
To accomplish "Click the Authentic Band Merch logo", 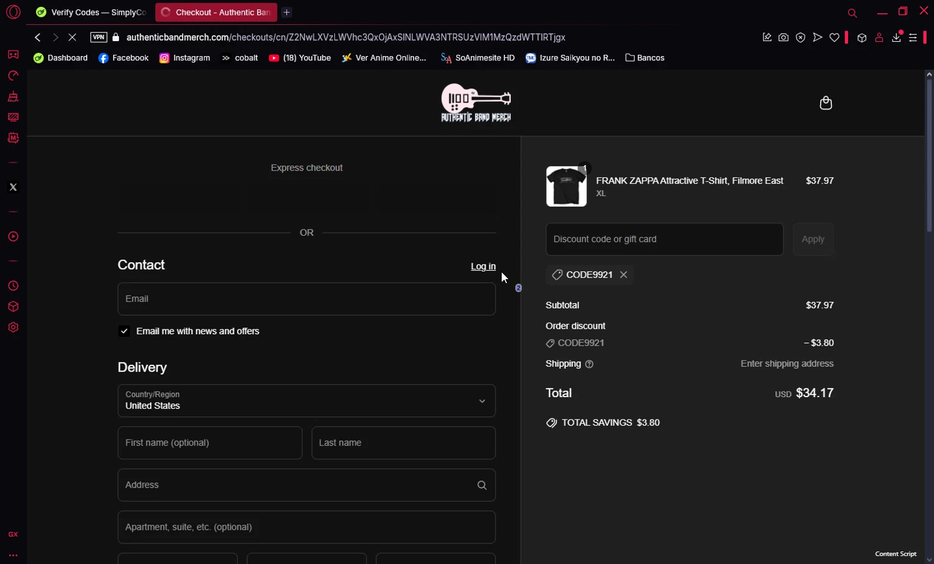I will tap(476, 103).
